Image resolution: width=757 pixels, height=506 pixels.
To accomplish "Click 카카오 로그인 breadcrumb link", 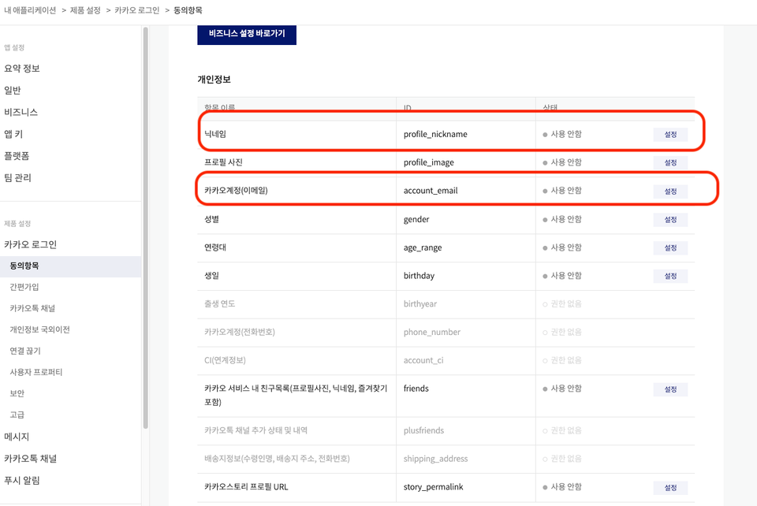I will [137, 10].
